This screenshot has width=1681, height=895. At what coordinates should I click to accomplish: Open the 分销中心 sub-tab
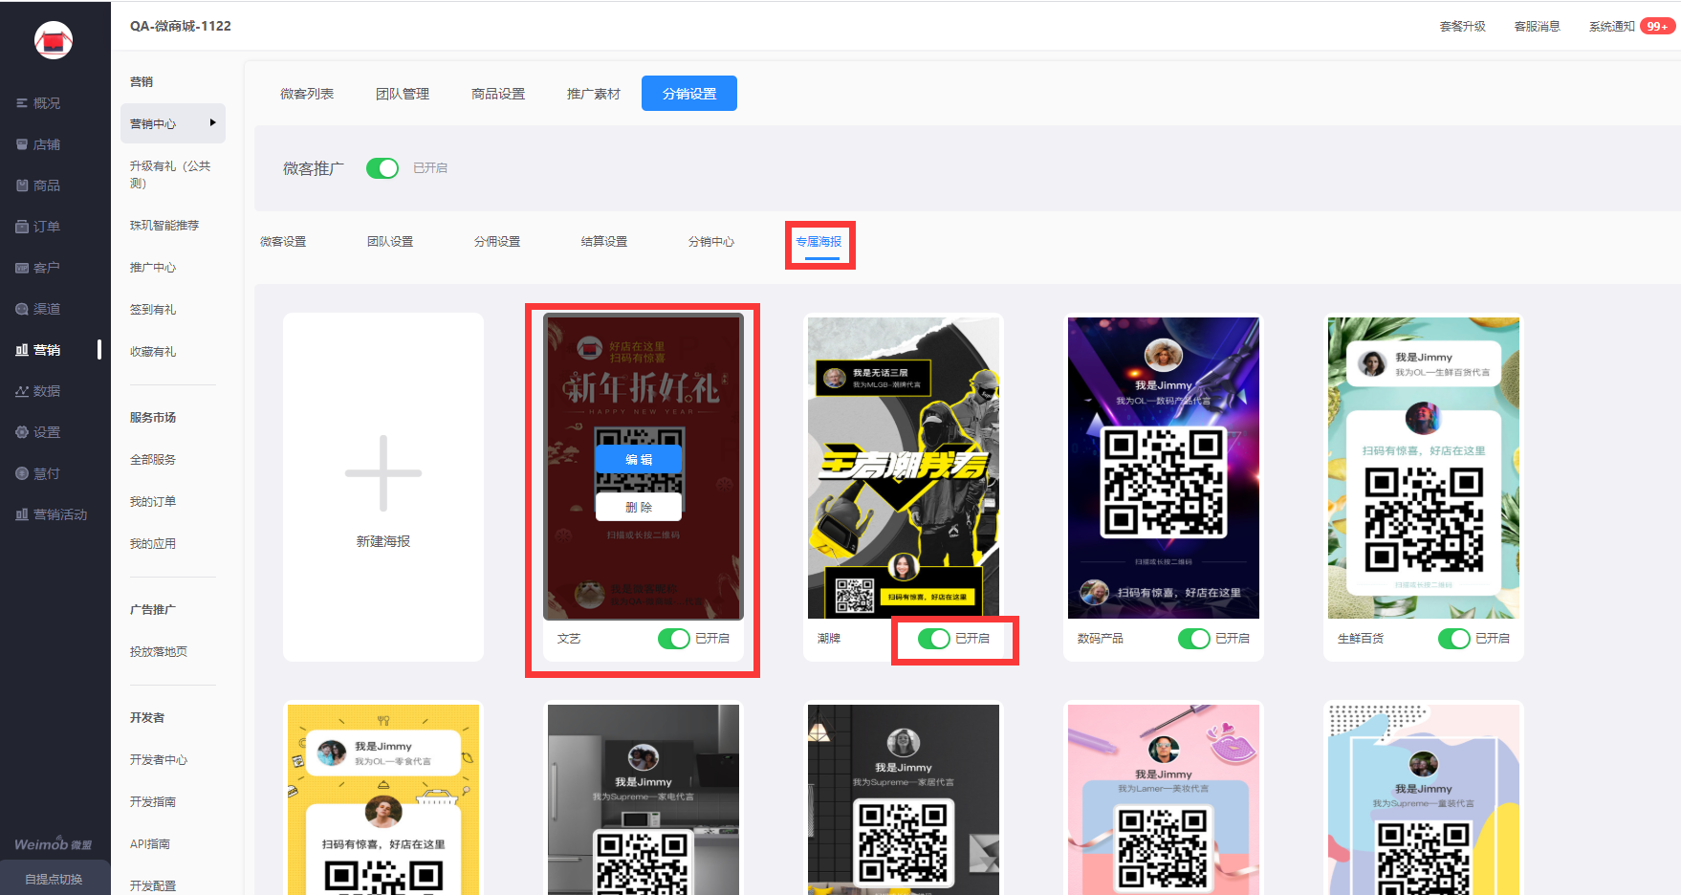[711, 242]
